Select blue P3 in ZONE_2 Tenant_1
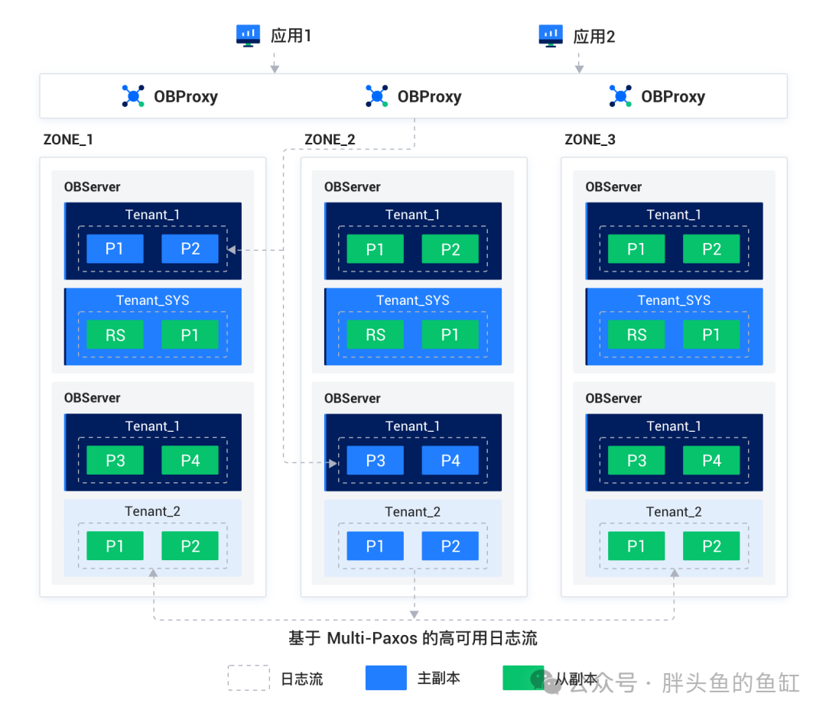826x716 pixels. pos(375,460)
